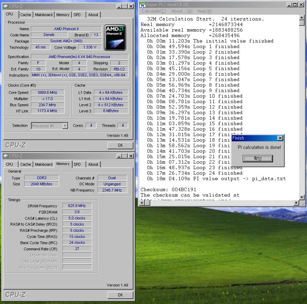Click Level 3 6 MBytes cache value
This screenshot has height=304, width=307.
[111, 111]
